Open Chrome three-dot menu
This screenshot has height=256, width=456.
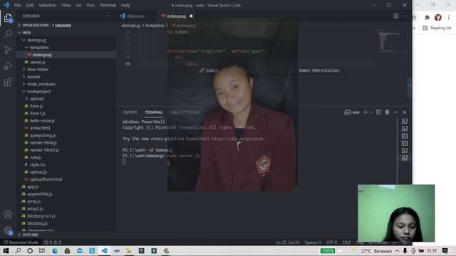point(449,17)
